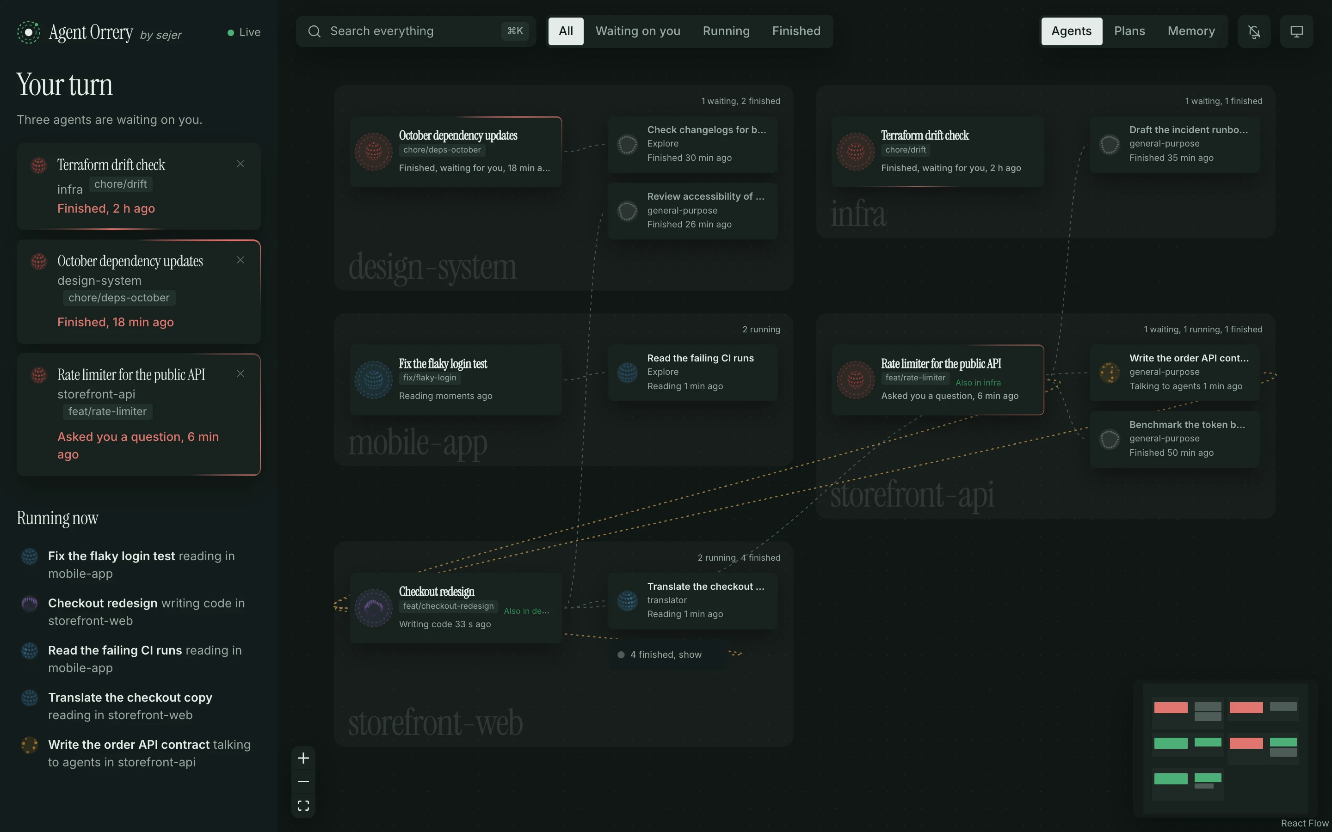Click the Checkout redesign running-list orb
The width and height of the screenshot is (1332, 832).
(30, 604)
